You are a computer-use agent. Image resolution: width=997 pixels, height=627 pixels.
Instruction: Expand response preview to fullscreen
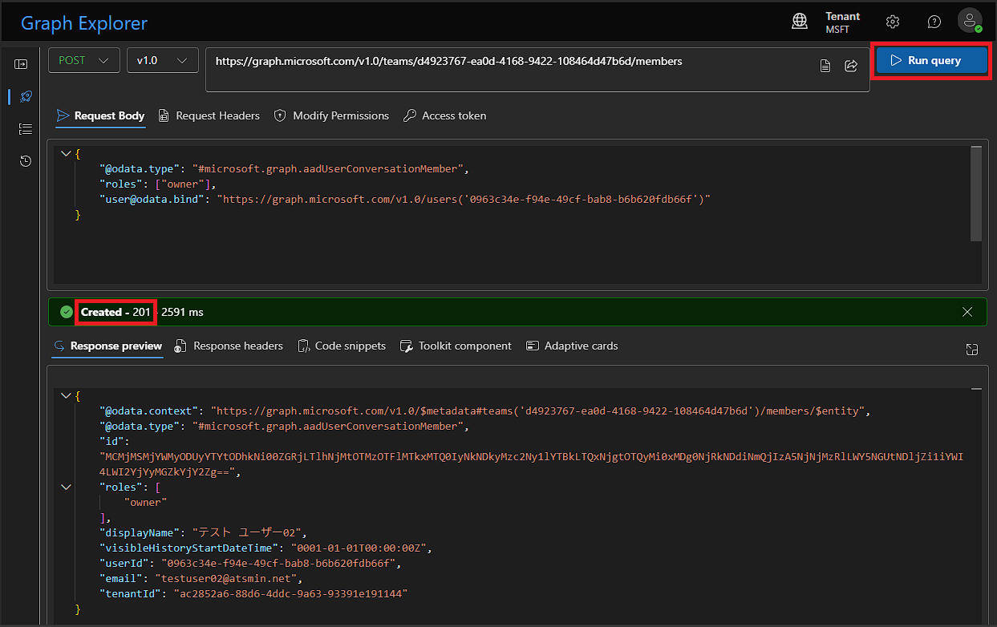[972, 350]
